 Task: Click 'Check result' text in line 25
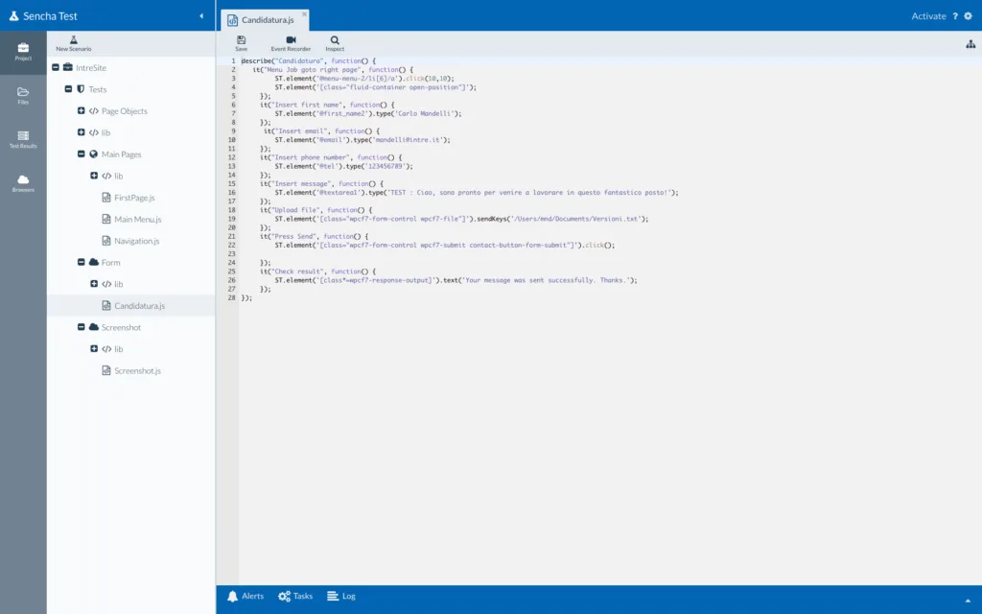(297, 272)
